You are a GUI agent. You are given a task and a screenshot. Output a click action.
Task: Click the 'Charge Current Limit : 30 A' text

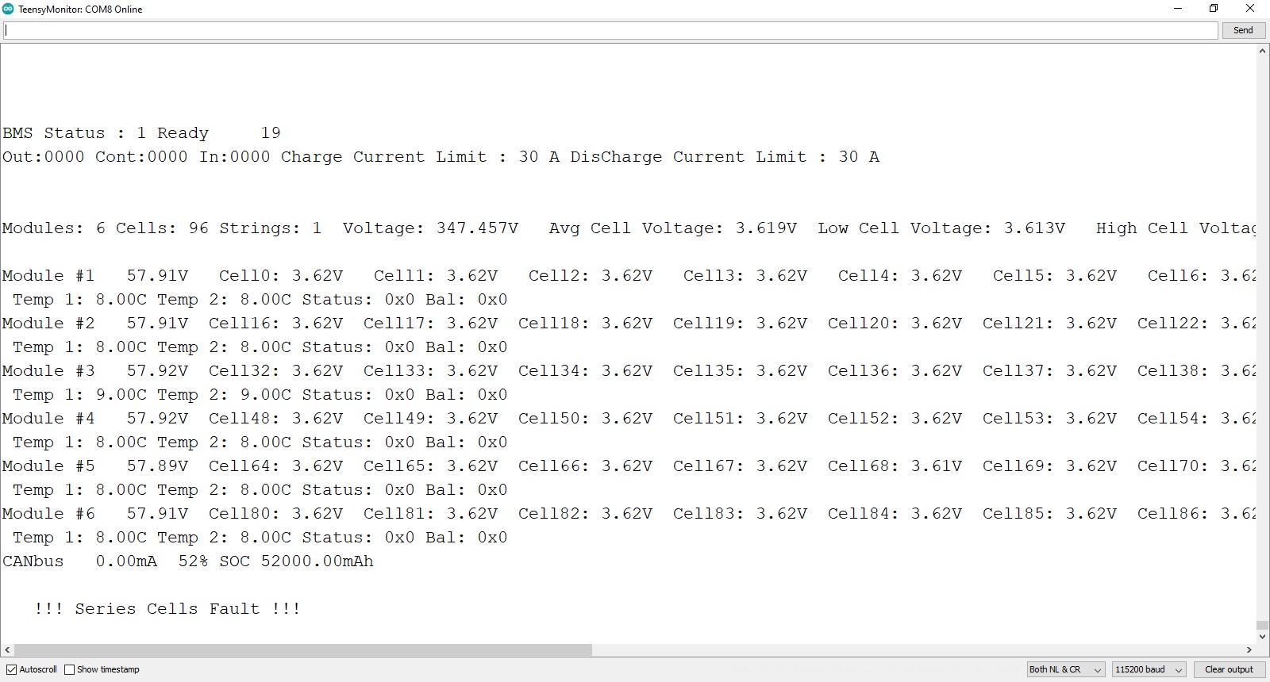(x=420, y=157)
